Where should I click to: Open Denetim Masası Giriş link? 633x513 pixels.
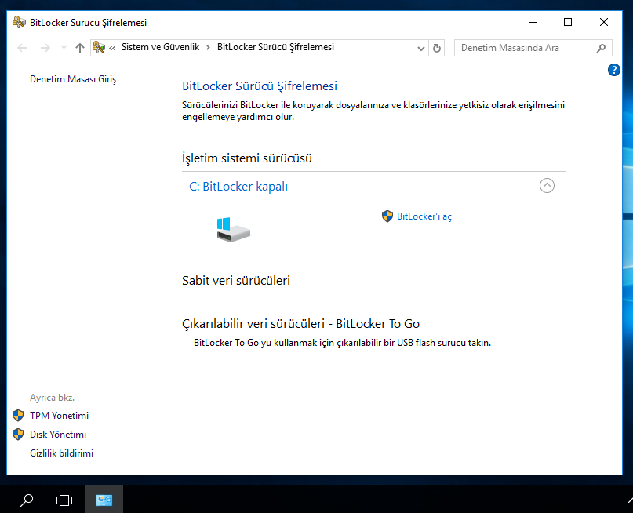point(73,79)
